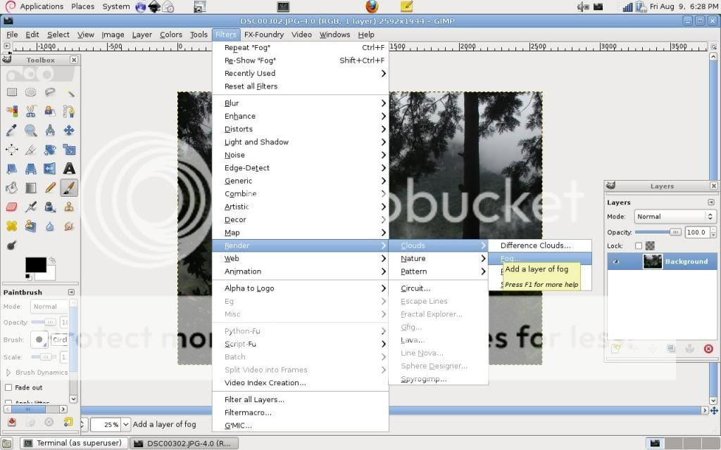Choose Reset all Filters
Viewport: 721px width, 450px height.
click(x=249, y=86)
